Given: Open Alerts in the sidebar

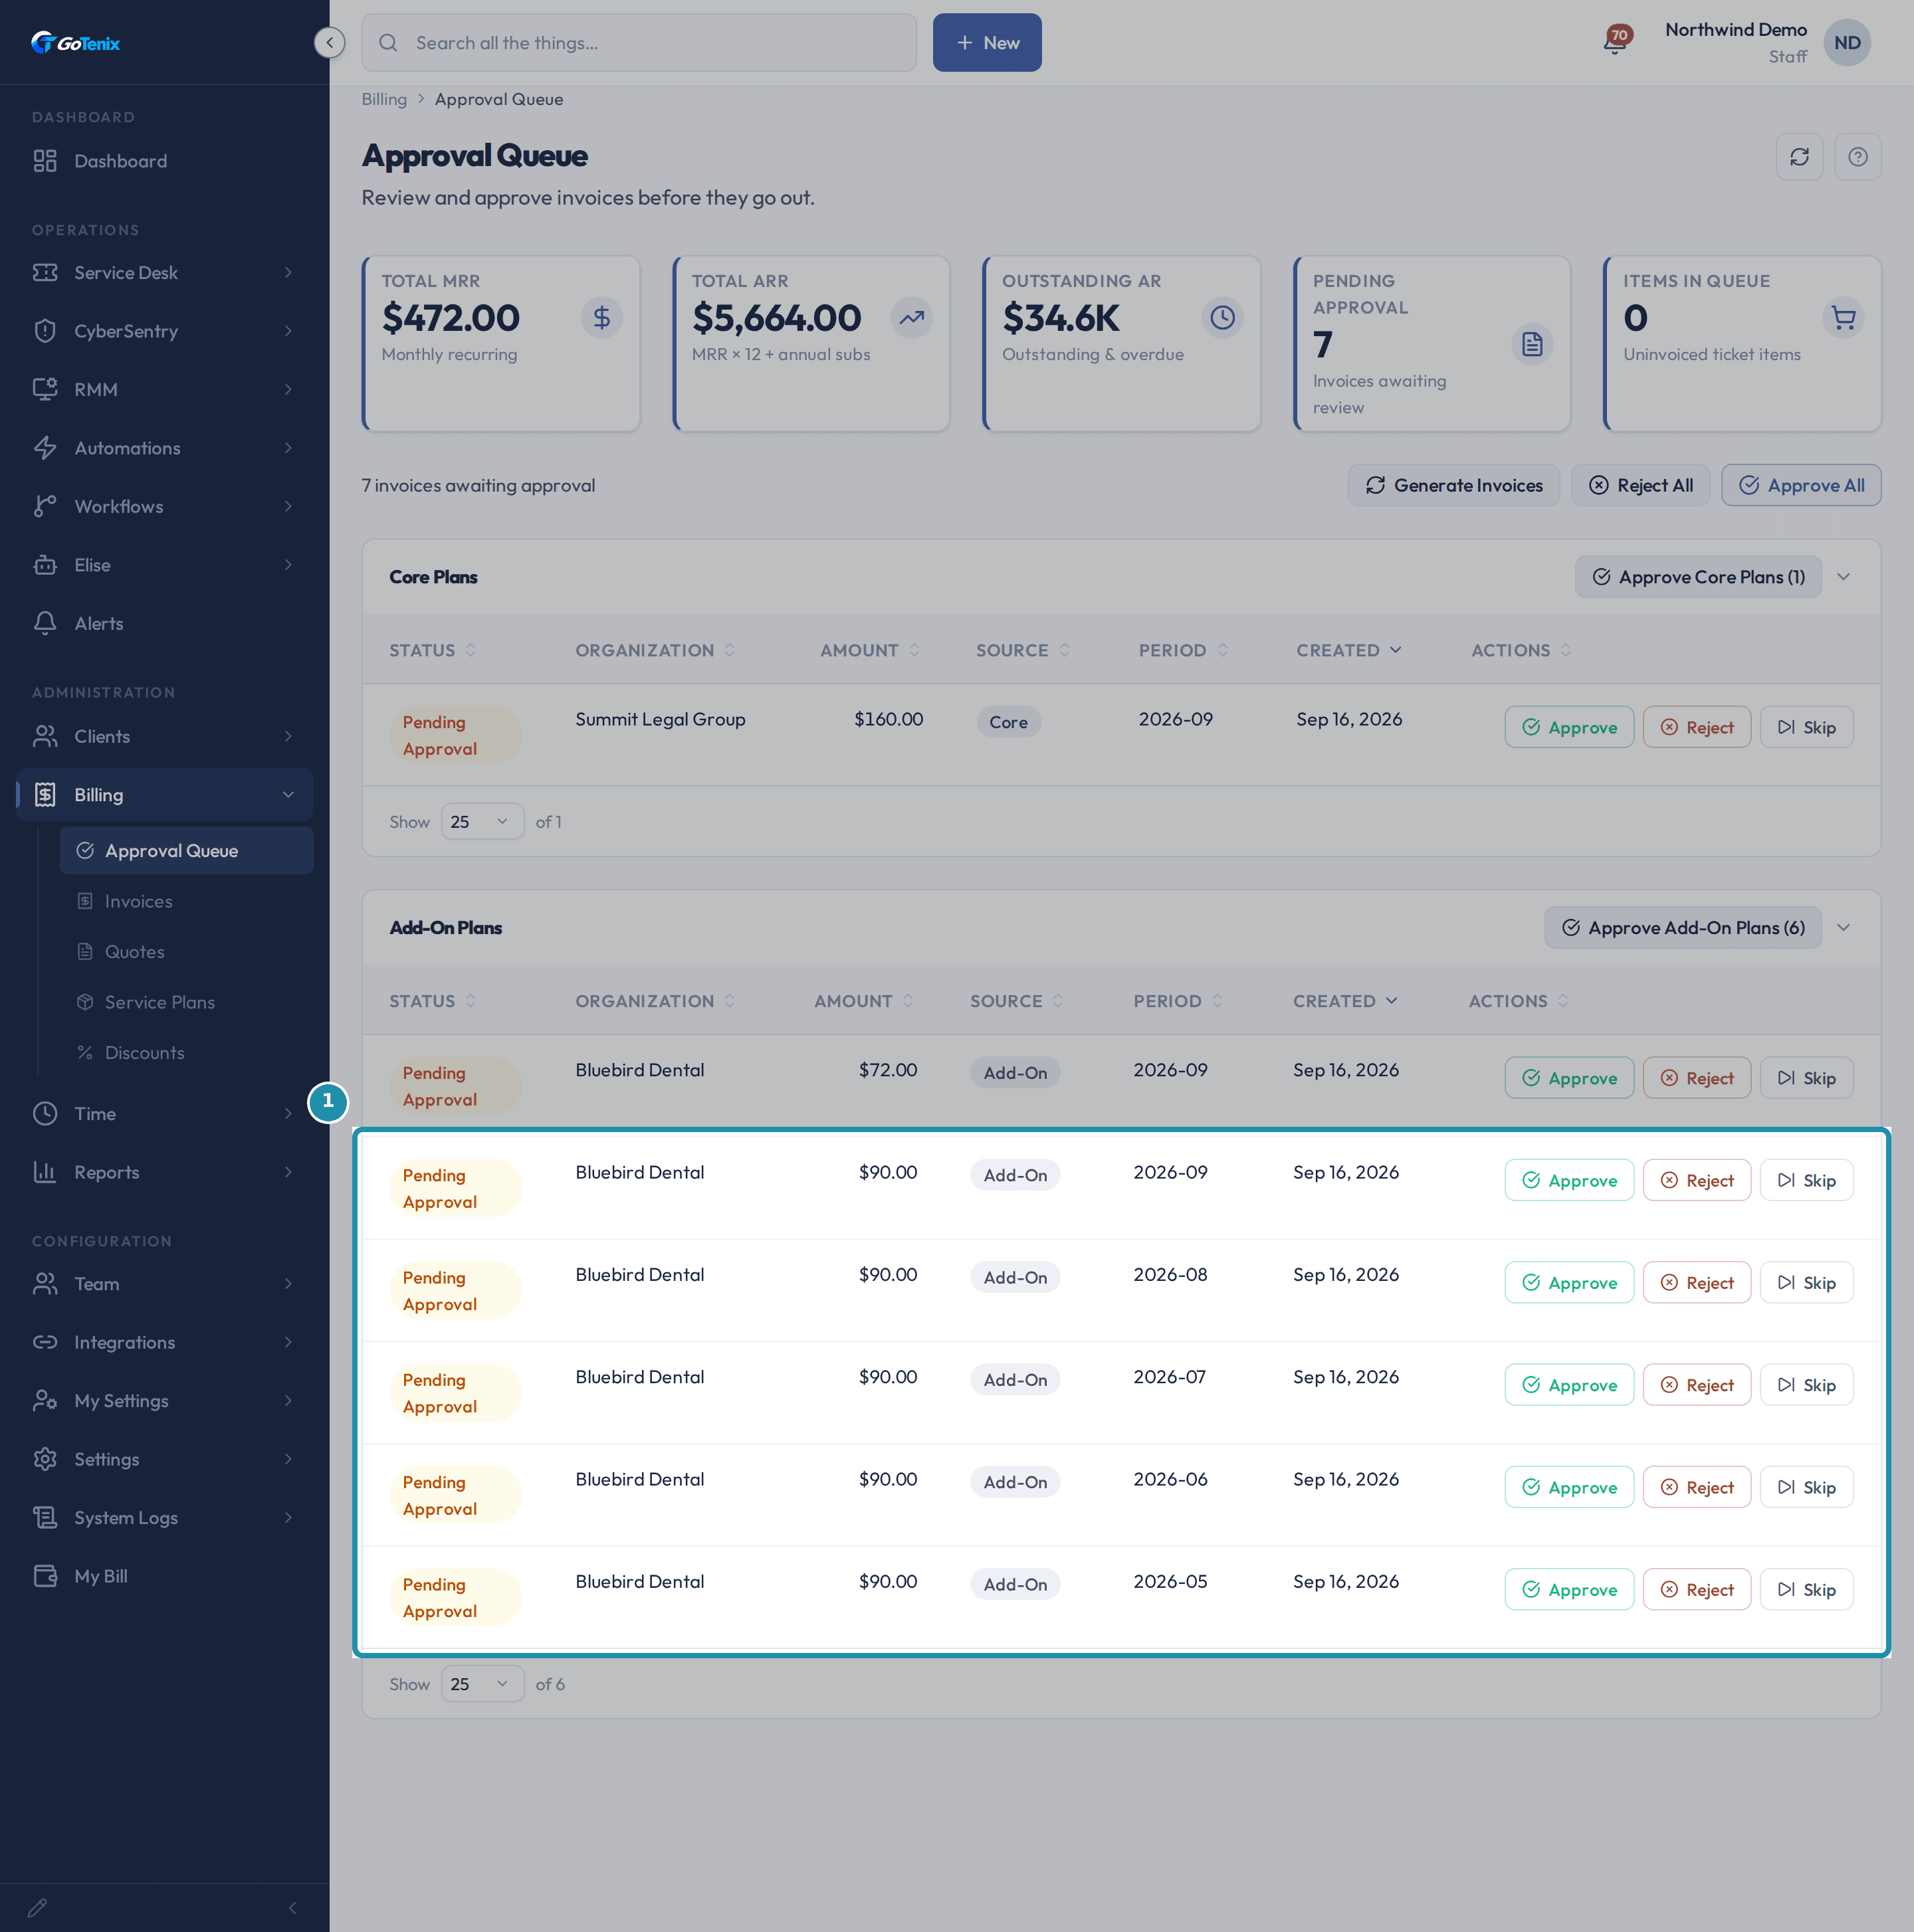Looking at the screenshot, I should pos(164,623).
